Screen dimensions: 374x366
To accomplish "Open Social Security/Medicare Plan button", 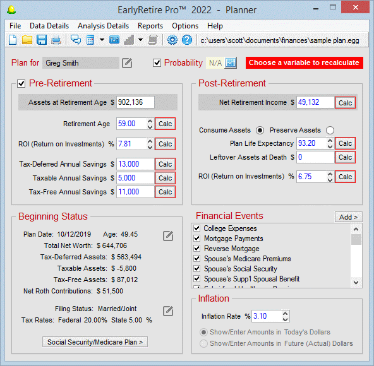I will (x=95, y=342).
